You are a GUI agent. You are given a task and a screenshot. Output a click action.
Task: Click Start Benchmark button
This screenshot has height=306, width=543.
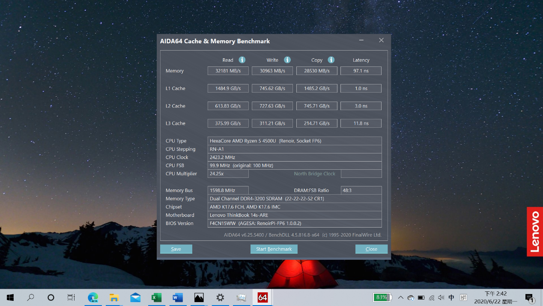[x=274, y=249]
